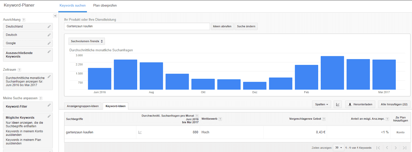Click Alle hinzufügen (22) button
Screen dimensions: 412x152
[394, 104]
